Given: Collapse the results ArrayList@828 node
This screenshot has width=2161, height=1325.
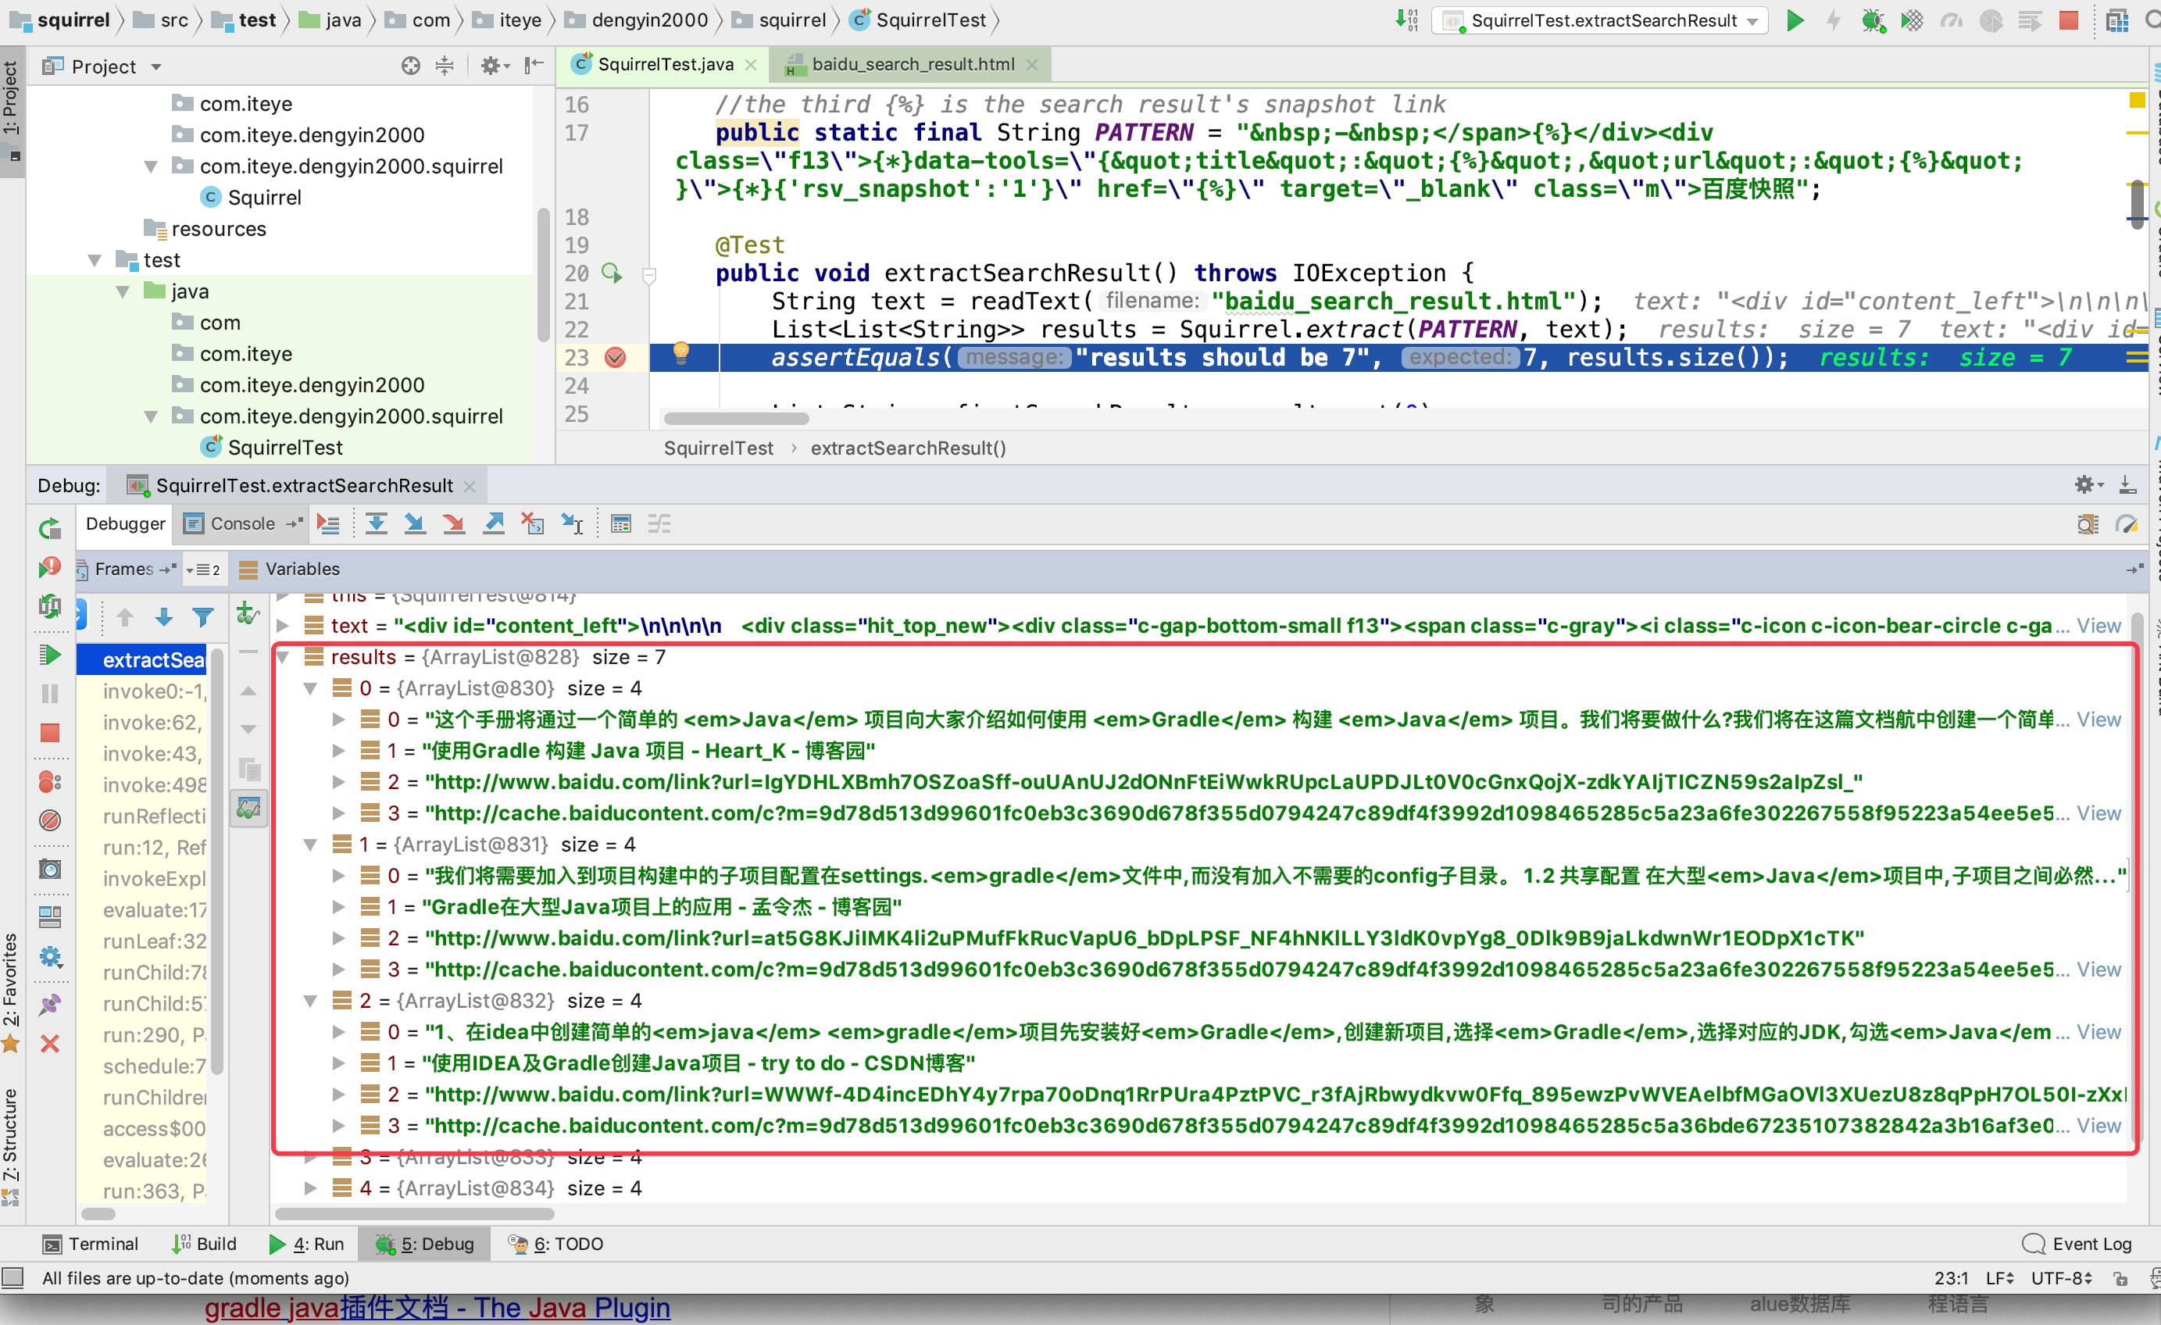Looking at the screenshot, I should [x=284, y=658].
